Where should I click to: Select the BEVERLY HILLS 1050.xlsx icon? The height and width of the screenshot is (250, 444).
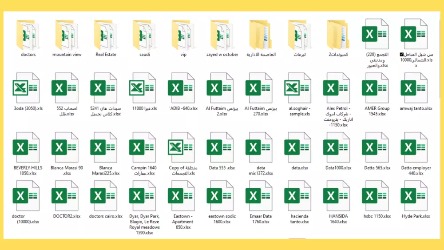pos(26,147)
